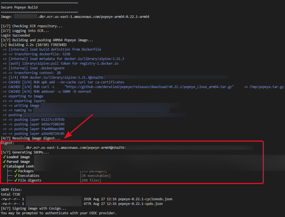Screen dimensions: 285x217
Task: Click the 'Packages' tree entry
Action: tap(26, 171)
